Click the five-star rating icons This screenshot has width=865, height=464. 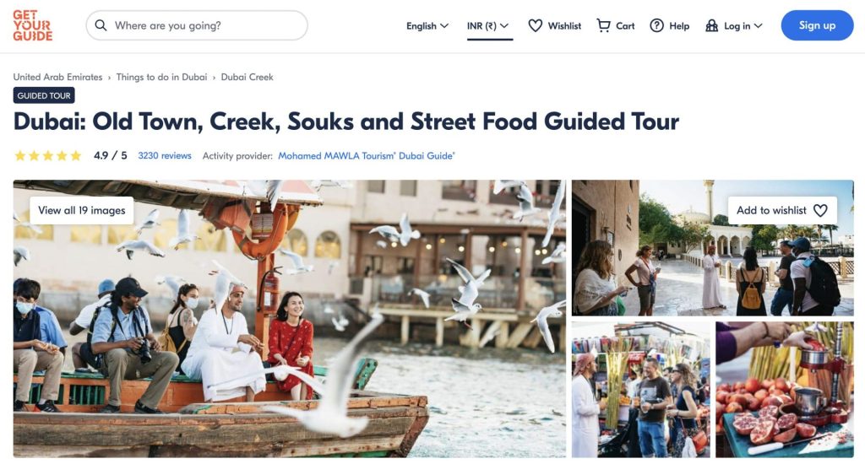[48, 156]
